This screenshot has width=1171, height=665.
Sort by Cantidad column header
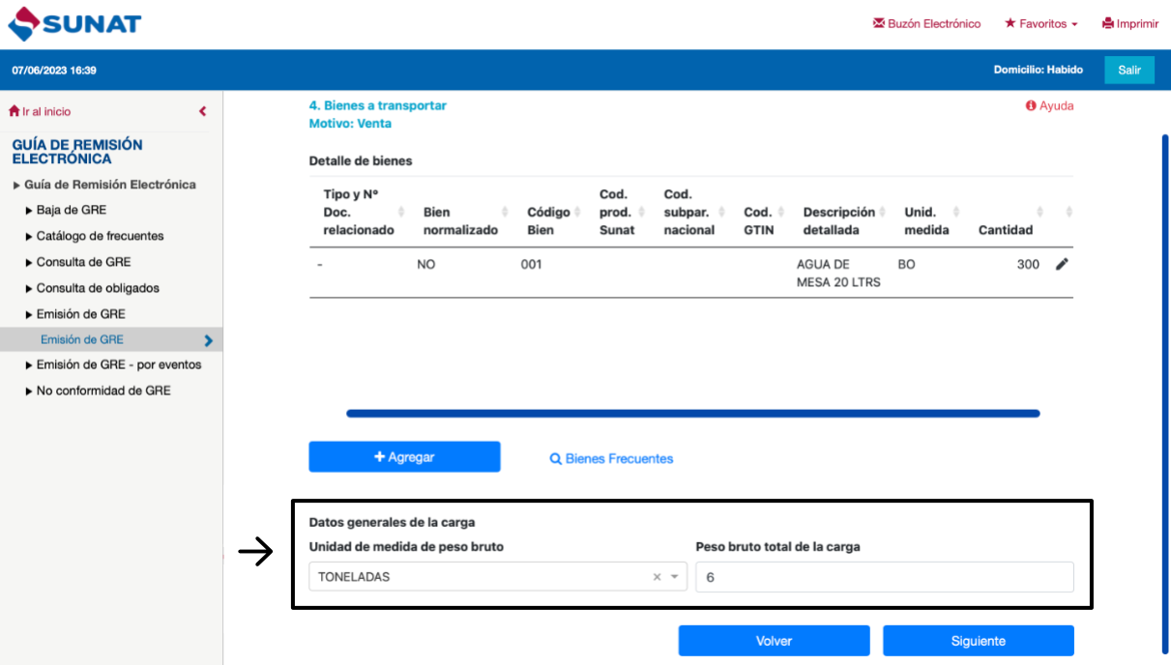point(1006,230)
